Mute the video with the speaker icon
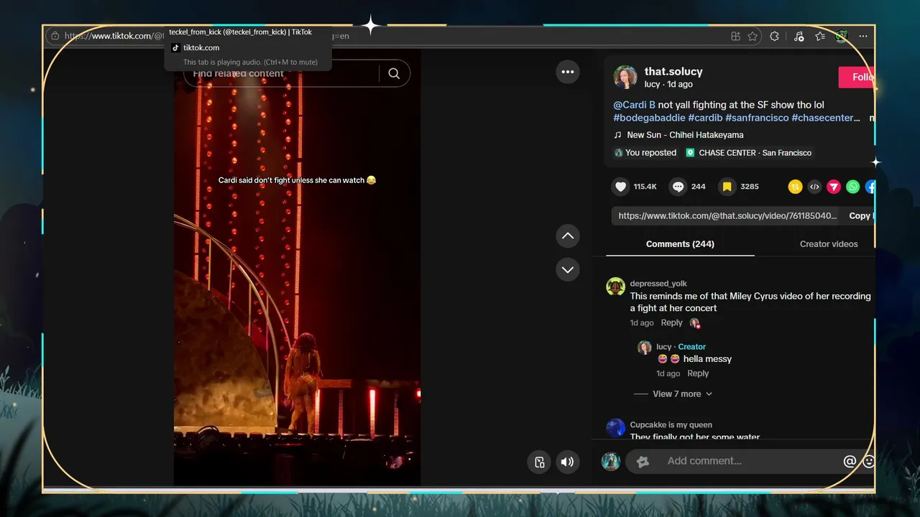Viewport: 920px width, 517px height. (568, 462)
